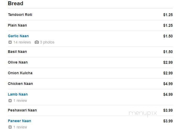Click the star icon under Lamb Naan
185x131 pixels.
click(x=10, y=101)
